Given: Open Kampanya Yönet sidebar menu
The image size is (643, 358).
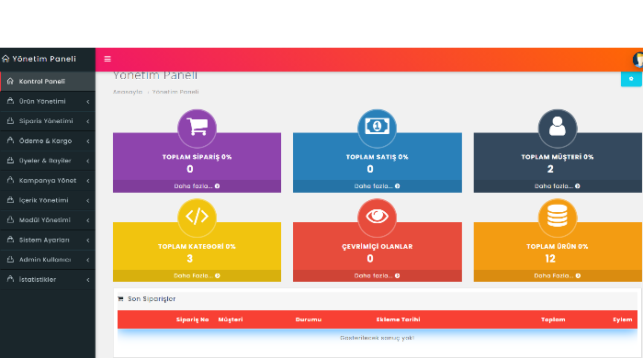Looking at the screenshot, I should pyautogui.click(x=48, y=180).
